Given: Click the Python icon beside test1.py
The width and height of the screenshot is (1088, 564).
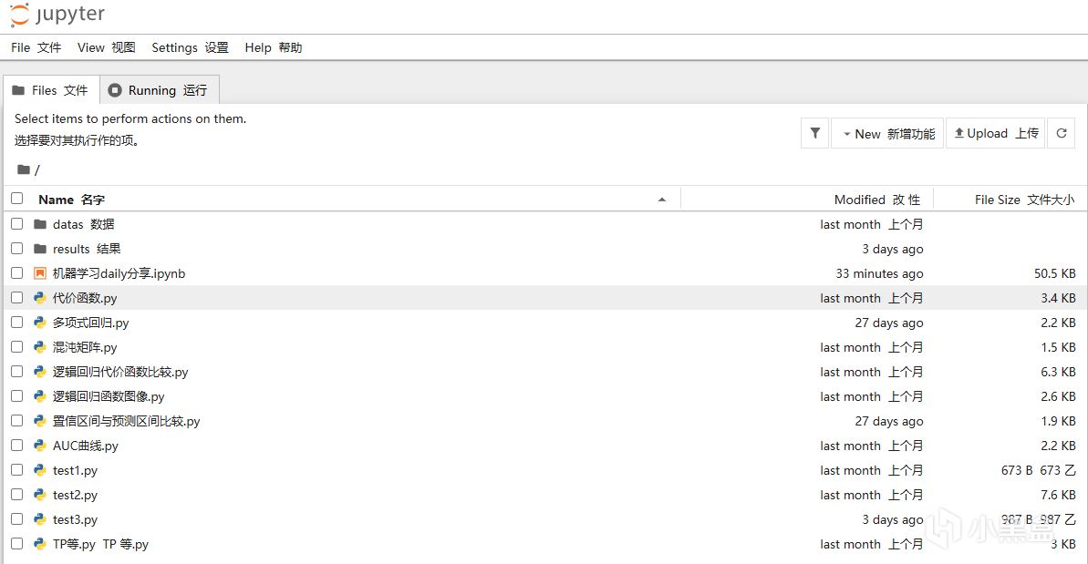Looking at the screenshot, I should coord(39,470).
